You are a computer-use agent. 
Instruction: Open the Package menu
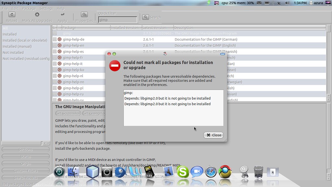click(x=29, y=8)
